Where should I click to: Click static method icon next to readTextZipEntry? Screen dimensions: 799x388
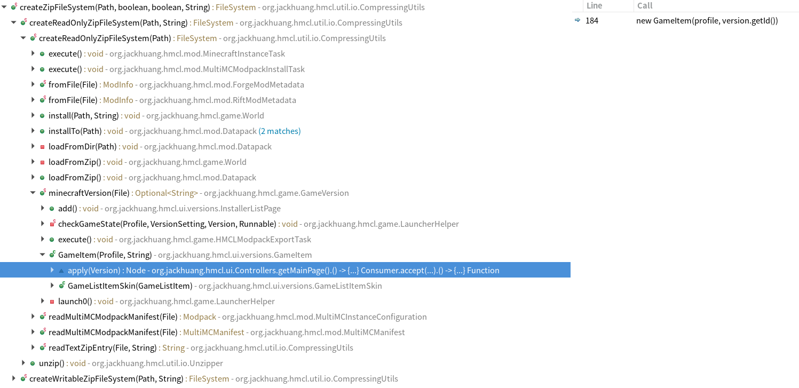[43, 347]
